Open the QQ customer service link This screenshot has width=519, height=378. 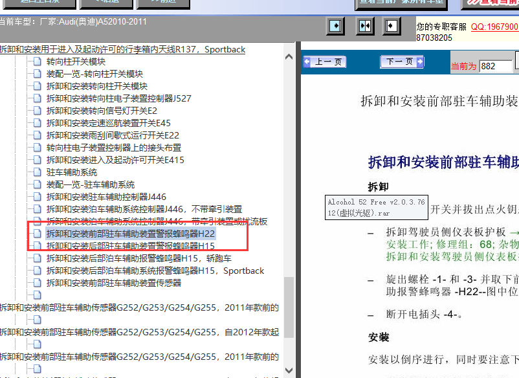coord(494,27)
